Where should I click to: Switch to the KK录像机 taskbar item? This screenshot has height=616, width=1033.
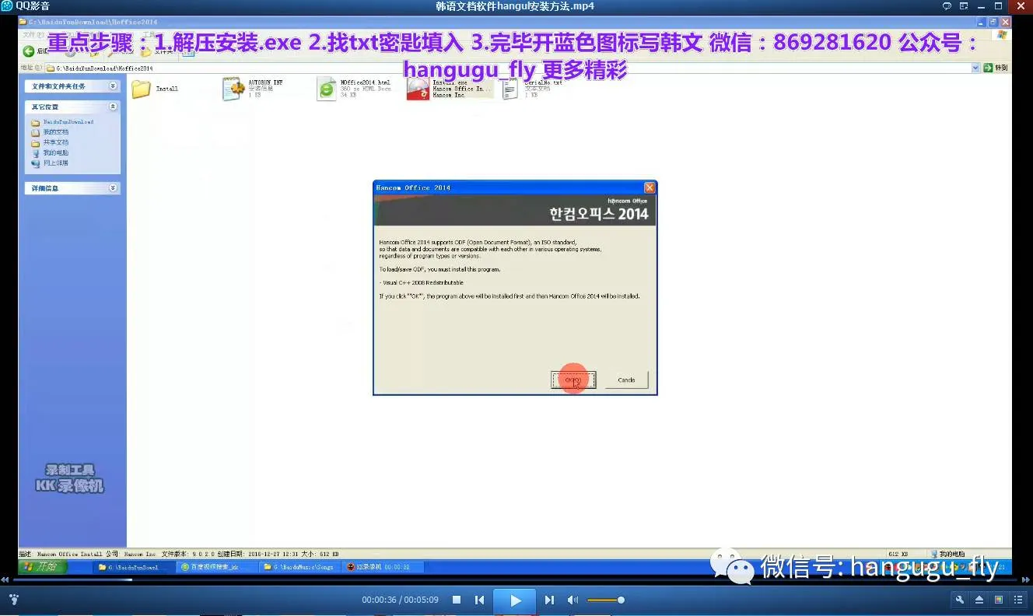point(383,567)
